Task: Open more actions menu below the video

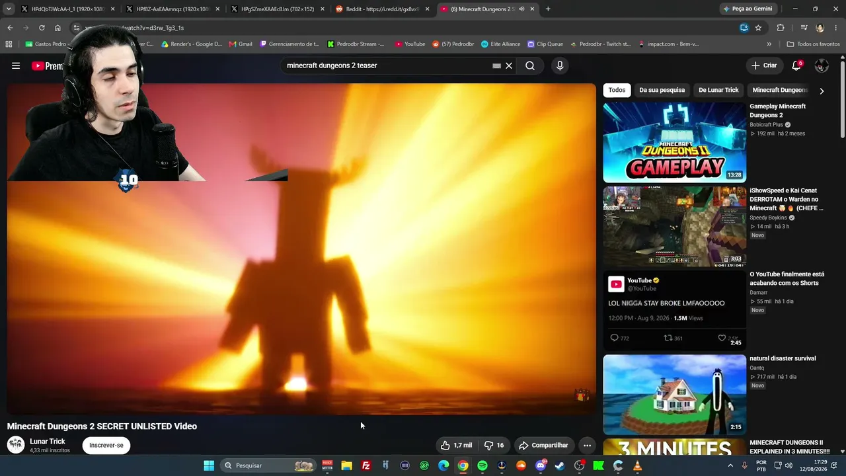Action: (587, 446)
